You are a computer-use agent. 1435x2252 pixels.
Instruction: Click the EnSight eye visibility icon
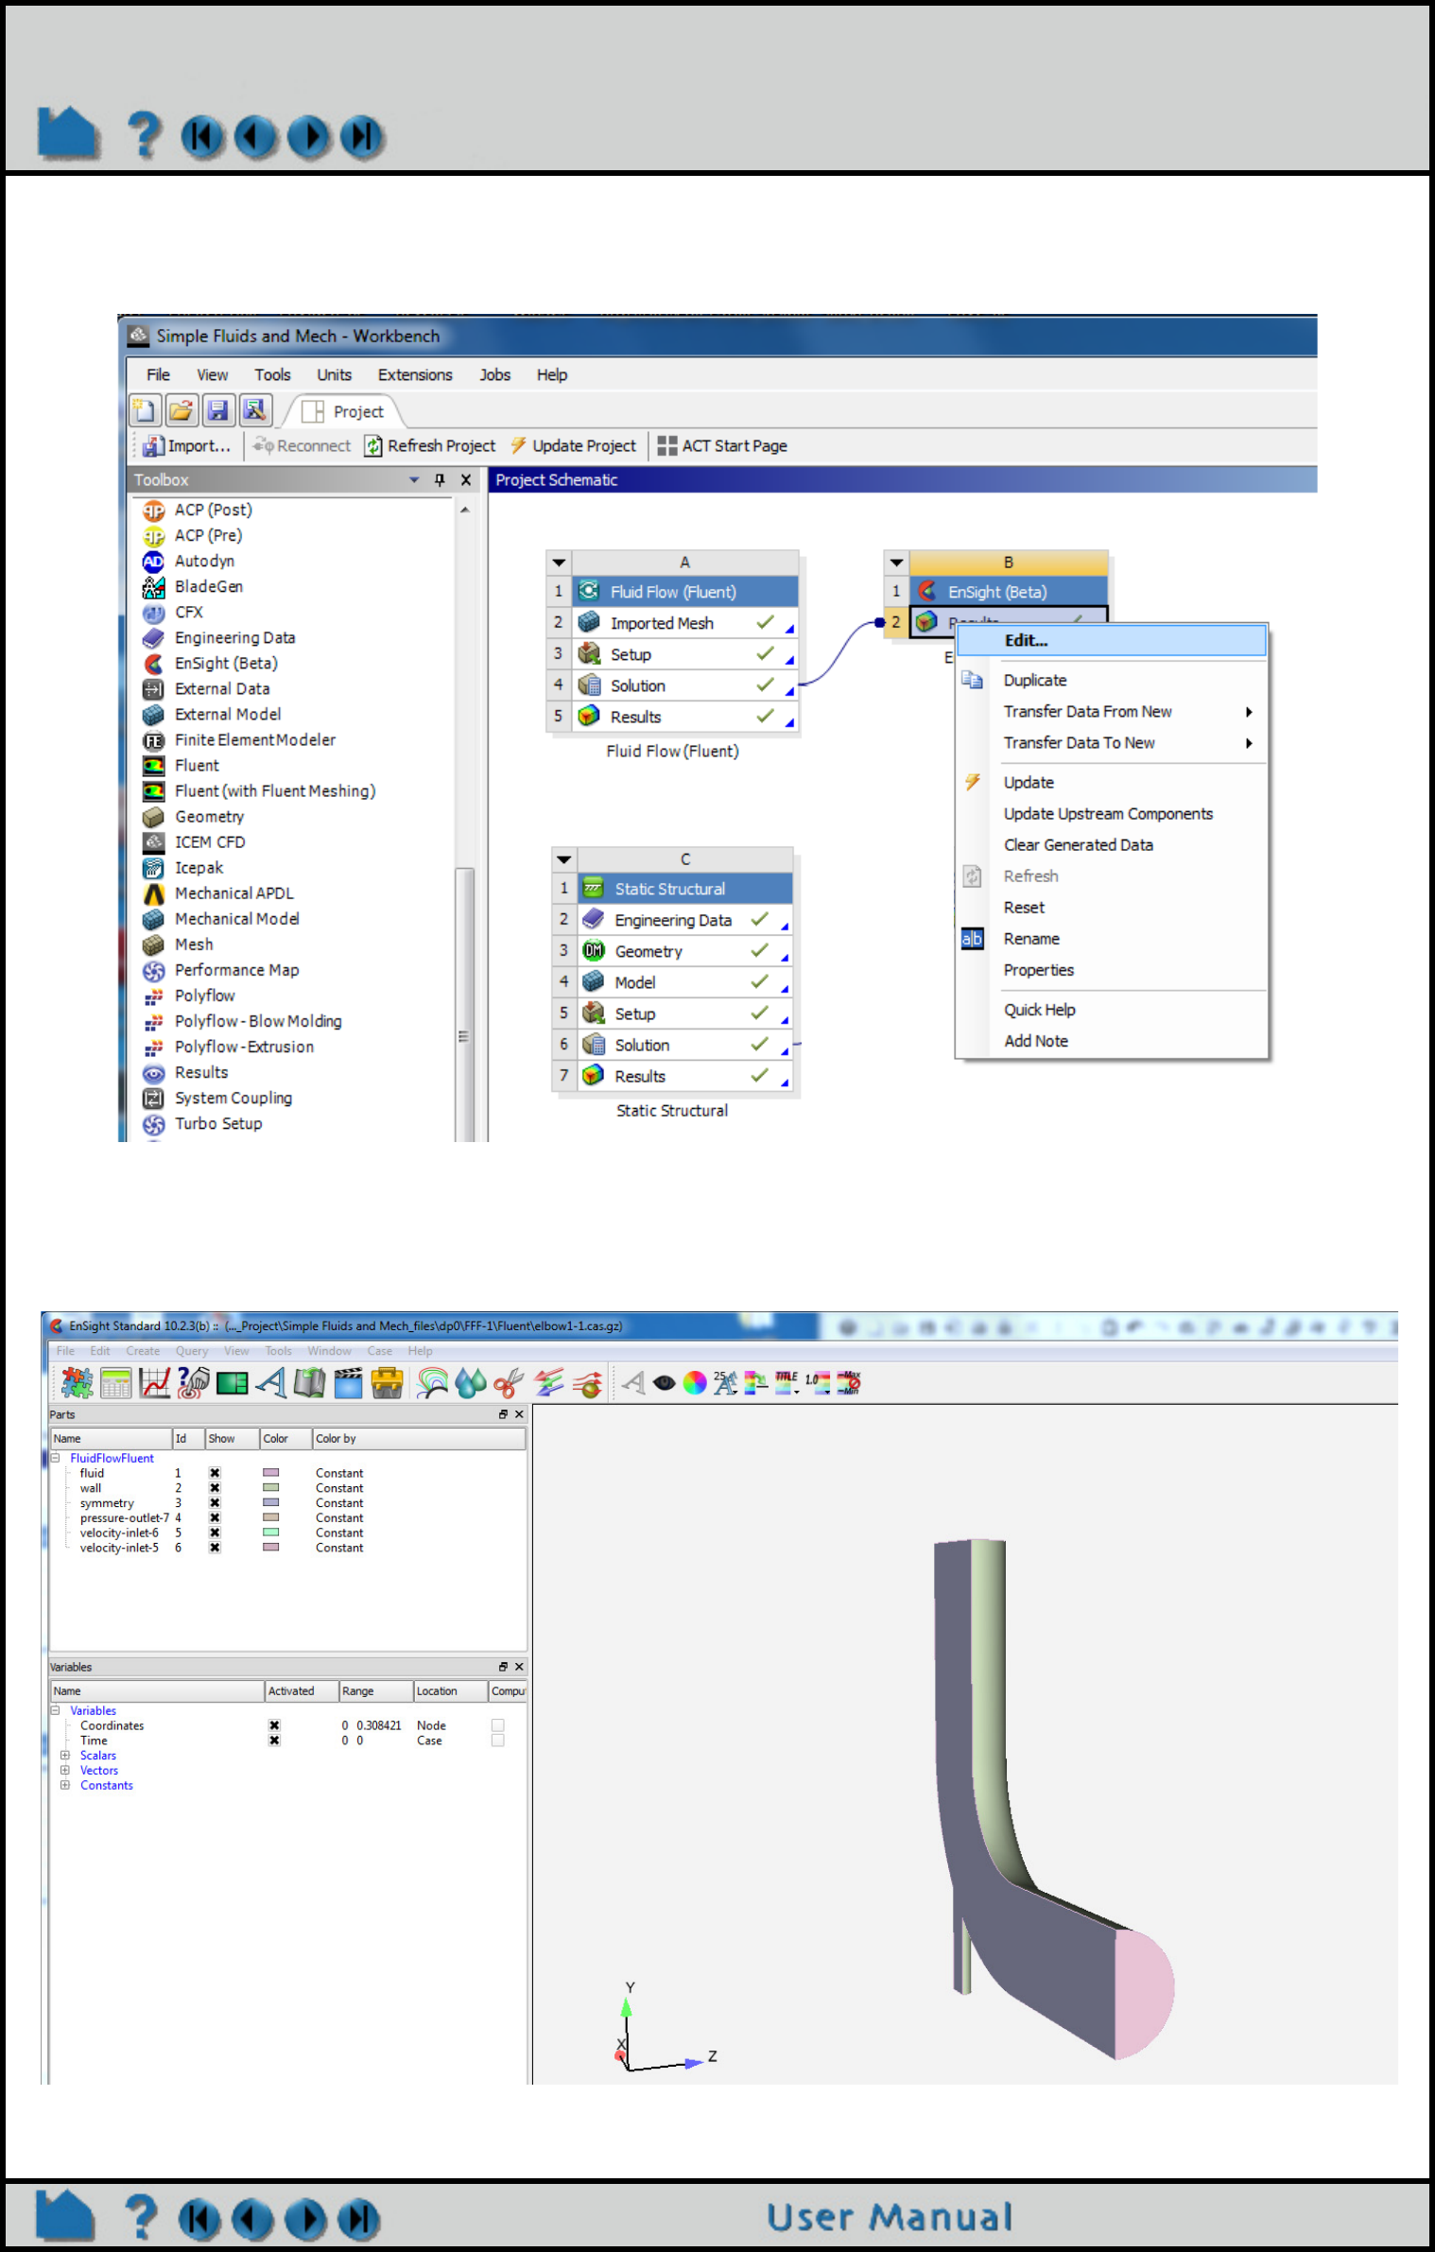point(665,1383)
